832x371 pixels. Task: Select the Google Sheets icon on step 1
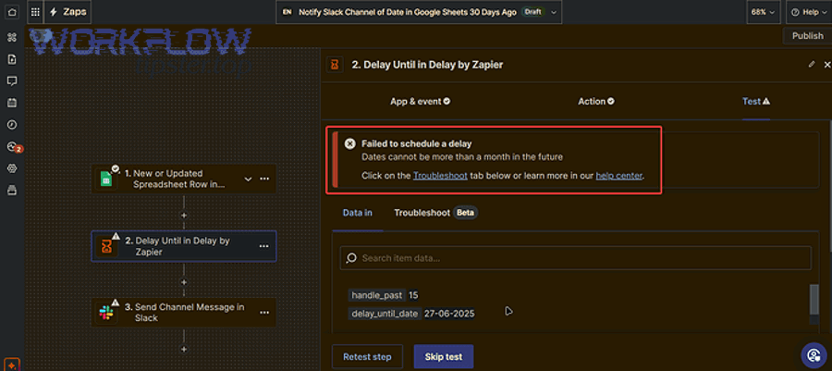[106, 179]
